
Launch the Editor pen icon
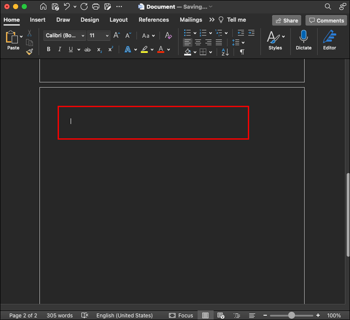(x=329, y=40)
